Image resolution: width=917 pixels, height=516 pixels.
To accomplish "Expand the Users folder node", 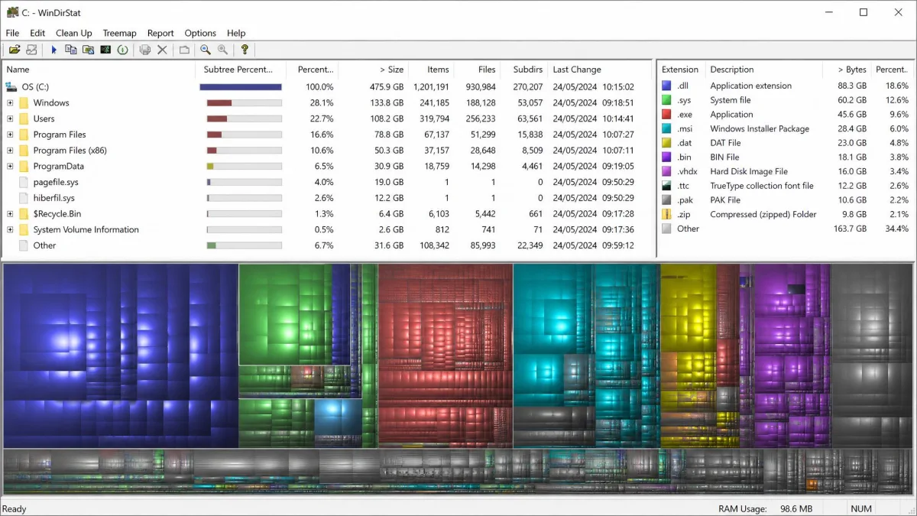I will click(x=10, y=118).
